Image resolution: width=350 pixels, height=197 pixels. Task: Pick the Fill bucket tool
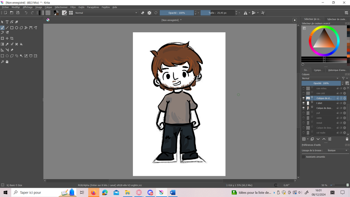click(21, 44)
